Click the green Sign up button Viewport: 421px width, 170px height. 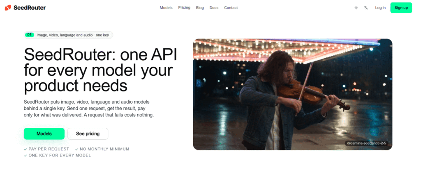click(401, 8)
